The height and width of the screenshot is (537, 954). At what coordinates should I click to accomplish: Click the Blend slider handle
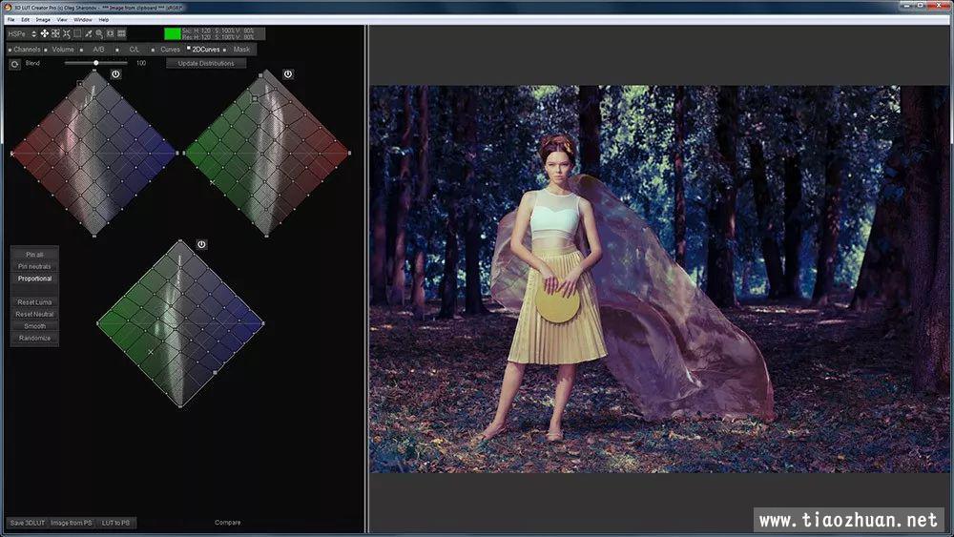point(96,63)
